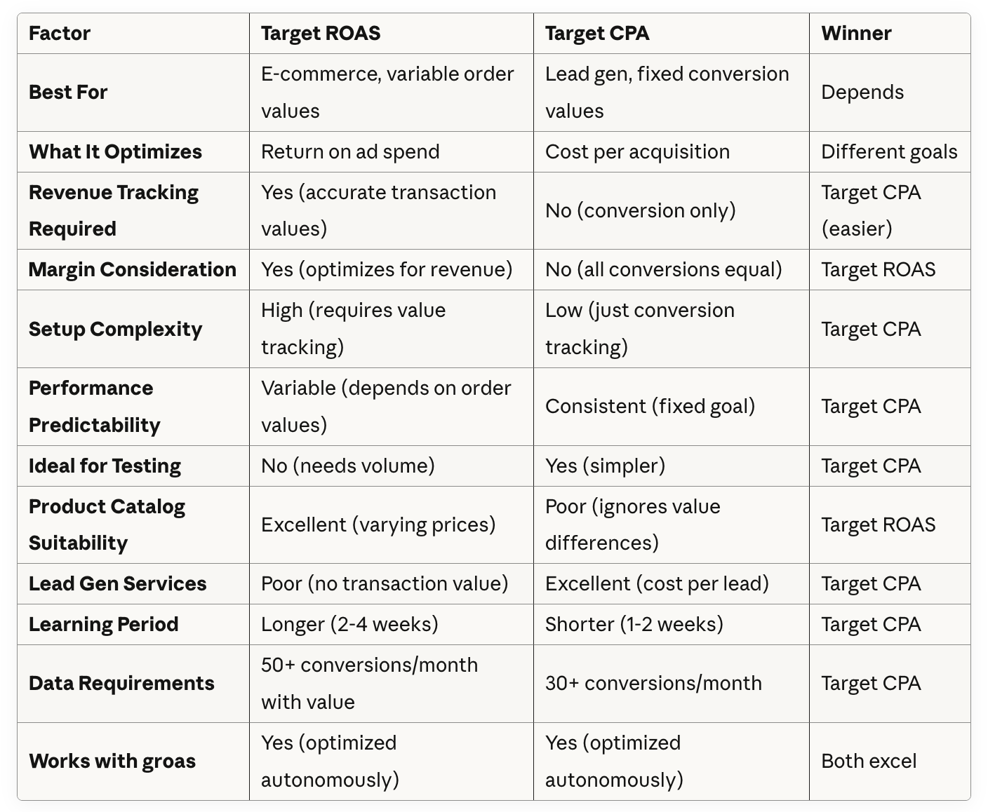
Task: Select the Data Requirements row label
Action: coord(121,684)
